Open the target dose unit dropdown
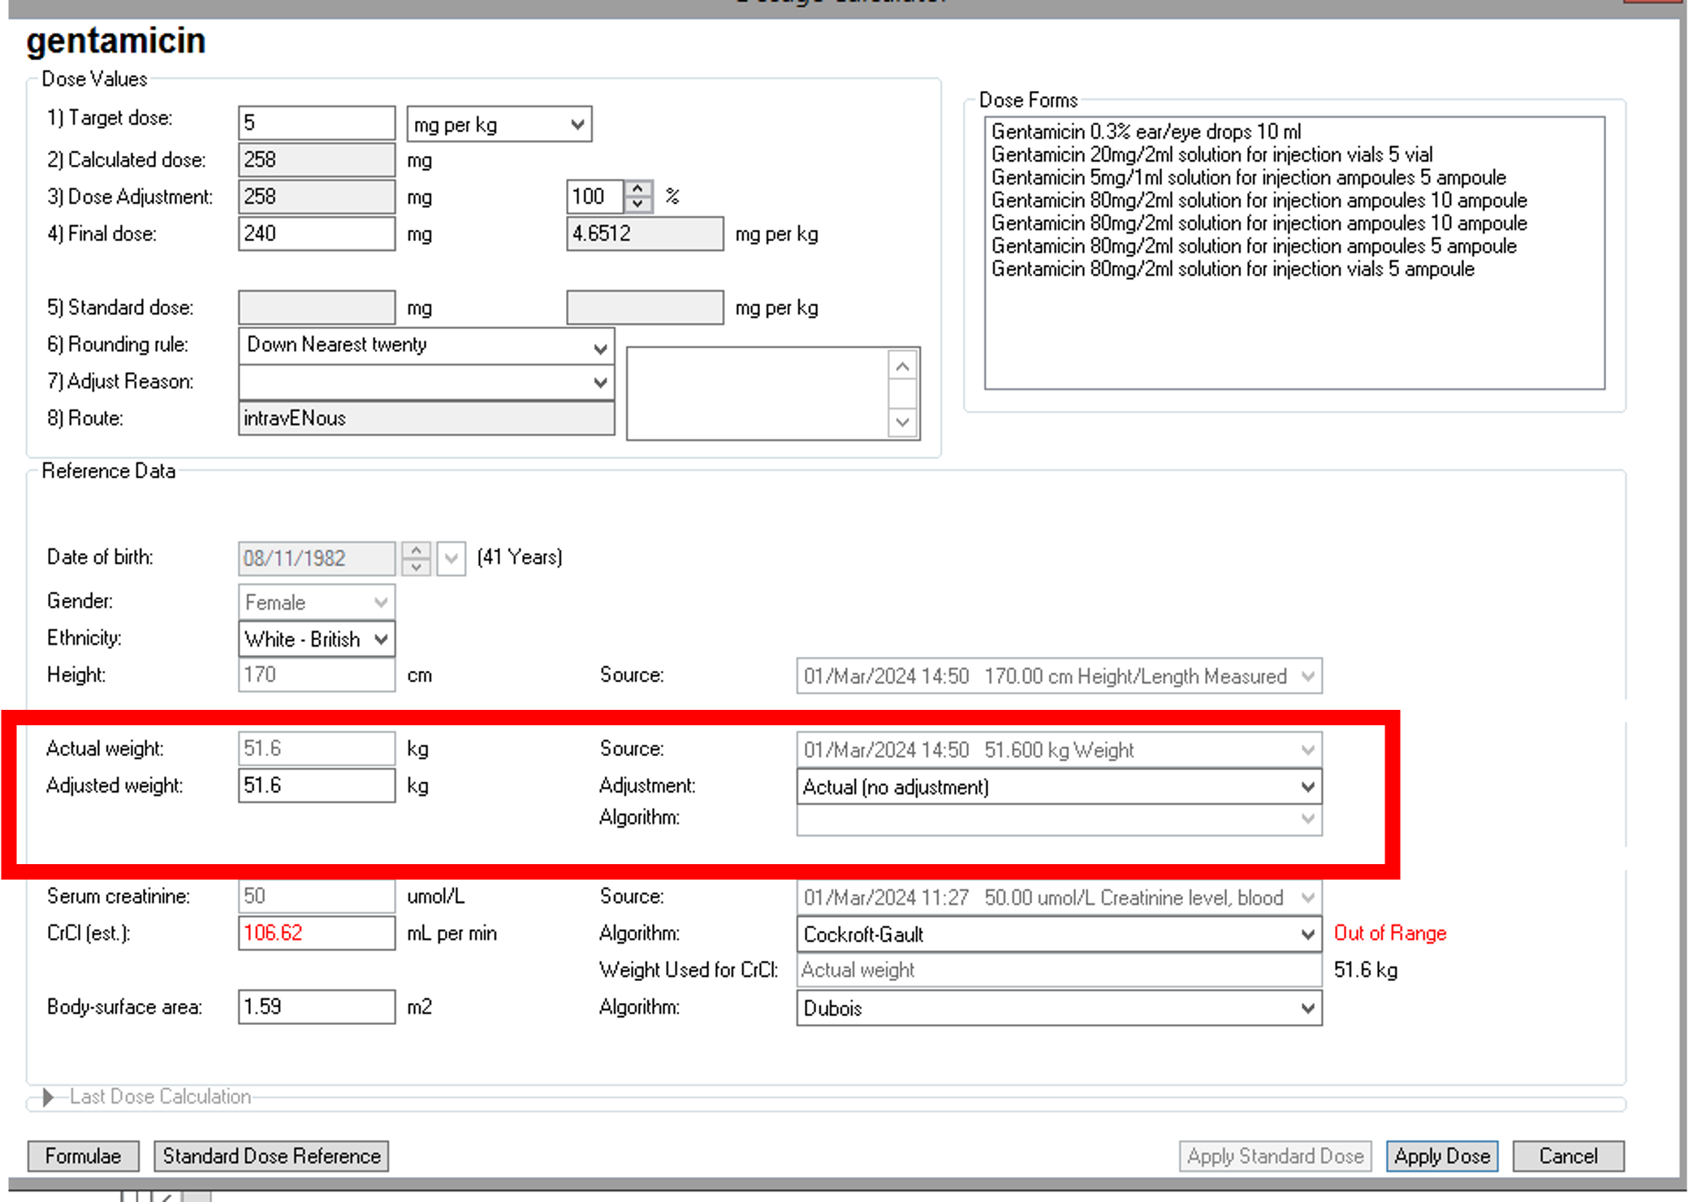This screenshot has width=1689, height=1202. 577,124
